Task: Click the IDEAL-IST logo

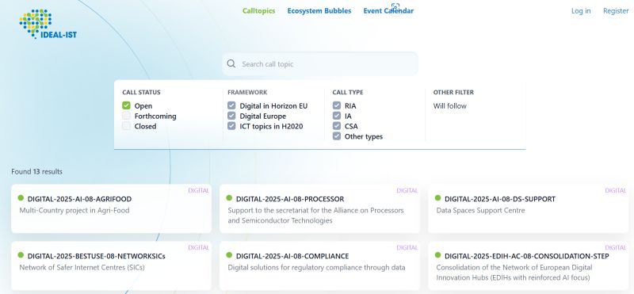Action: point(48,24)
